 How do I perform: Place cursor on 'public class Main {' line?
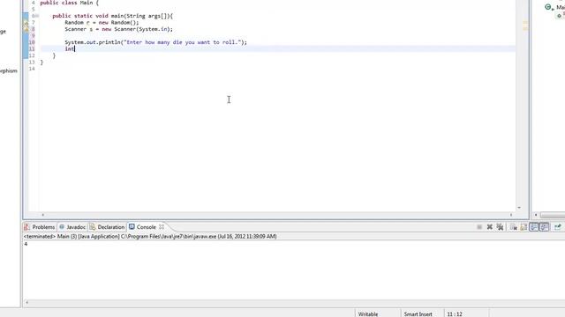pos(69,3)
